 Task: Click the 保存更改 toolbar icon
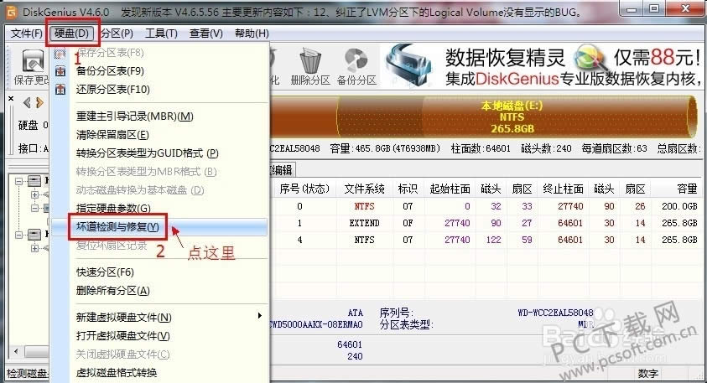(34, 61)
